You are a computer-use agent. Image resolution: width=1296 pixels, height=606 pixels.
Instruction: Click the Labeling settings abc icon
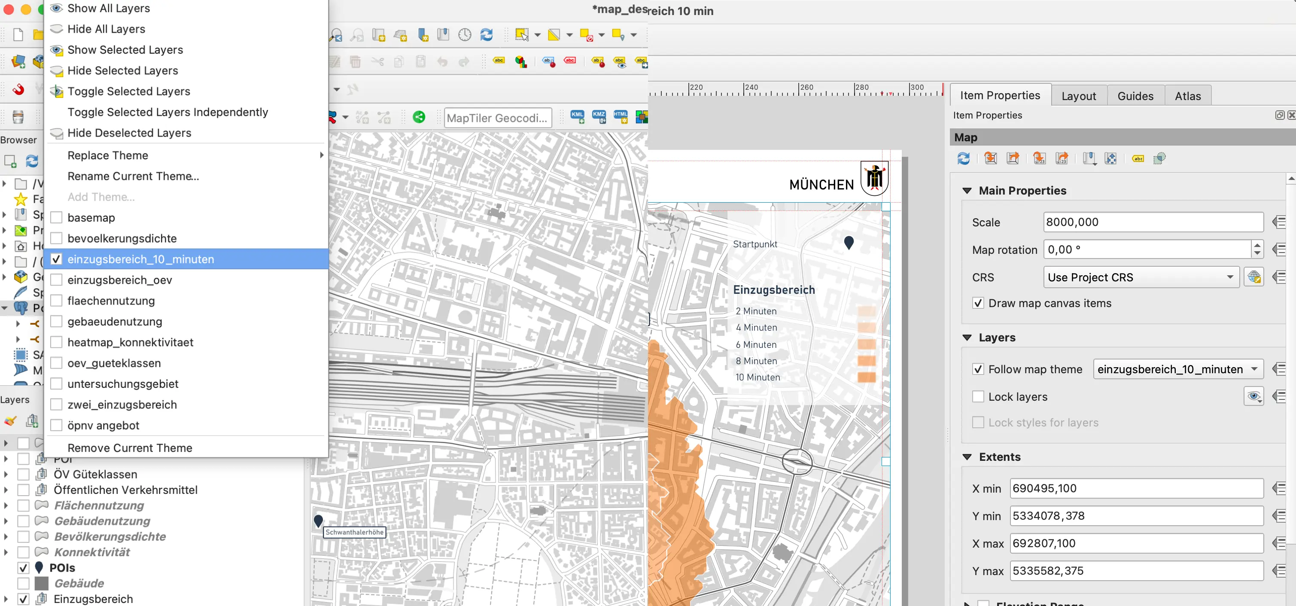(1138, 158)
